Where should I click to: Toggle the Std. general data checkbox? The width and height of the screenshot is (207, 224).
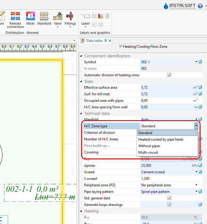click(169, 198)
